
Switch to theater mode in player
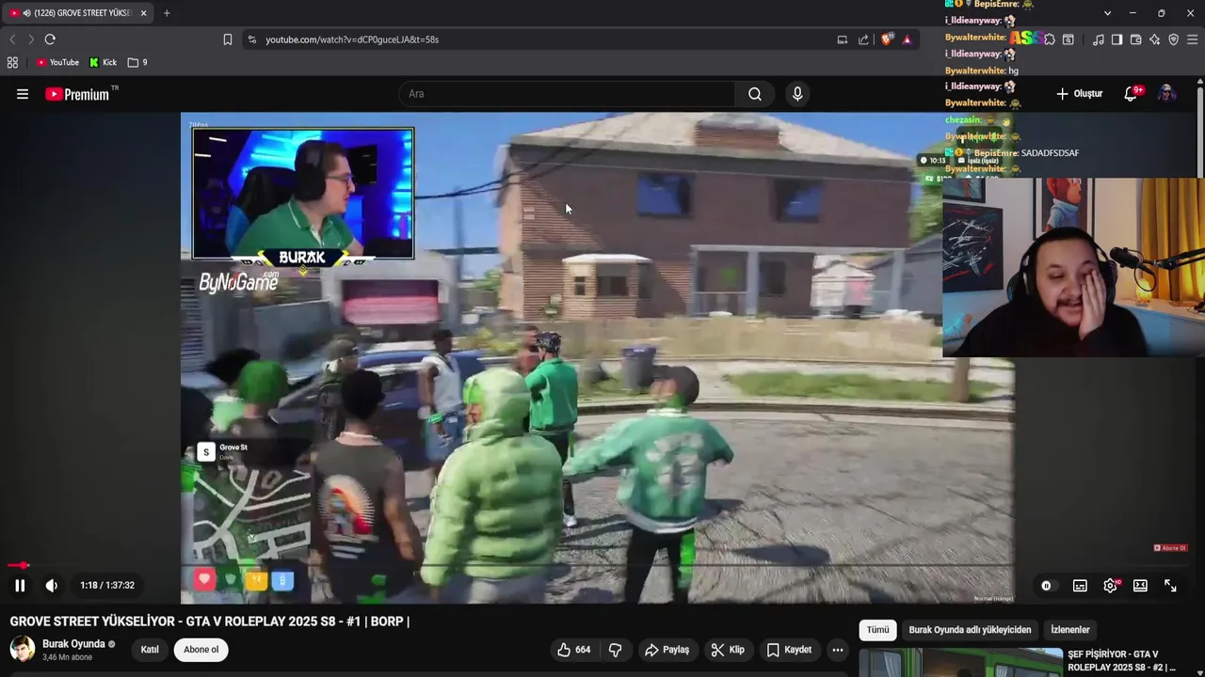[x=1140, y=585]
